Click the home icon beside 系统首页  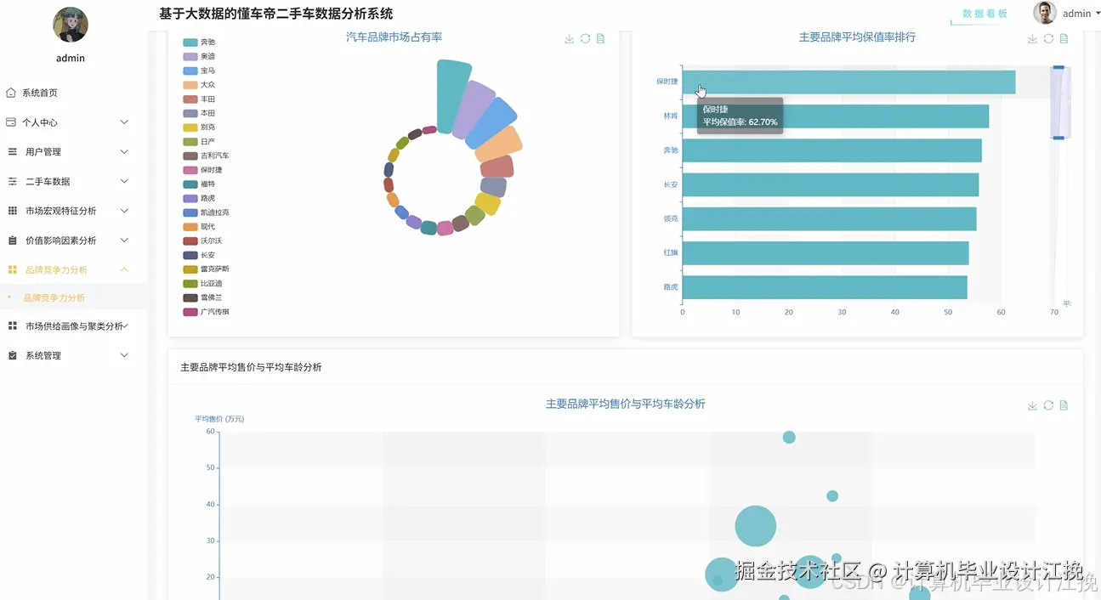point(11,93)
